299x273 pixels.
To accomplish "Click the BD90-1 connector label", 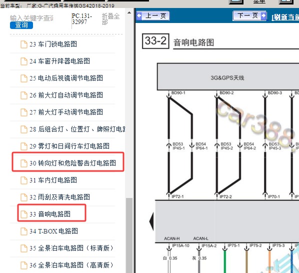I will pyautogui.click(x=178, y=93).
